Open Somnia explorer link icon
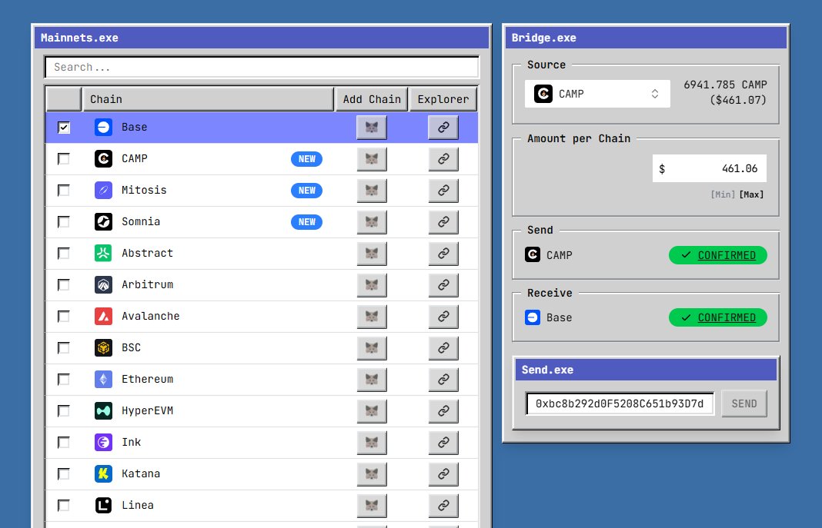 pos(443,222)
